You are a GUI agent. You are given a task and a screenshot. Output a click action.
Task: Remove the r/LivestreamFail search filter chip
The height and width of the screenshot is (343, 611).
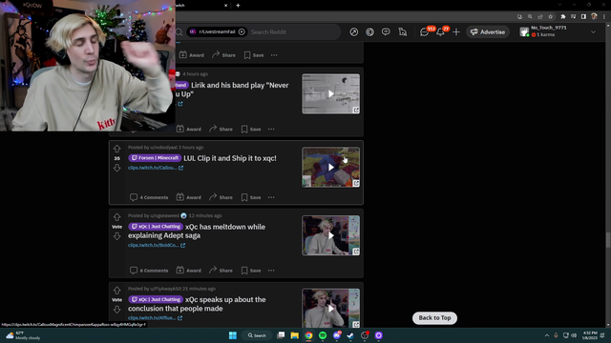[x=242, y=31]
